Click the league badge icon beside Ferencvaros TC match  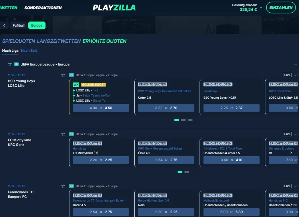(x=71, y=186)
